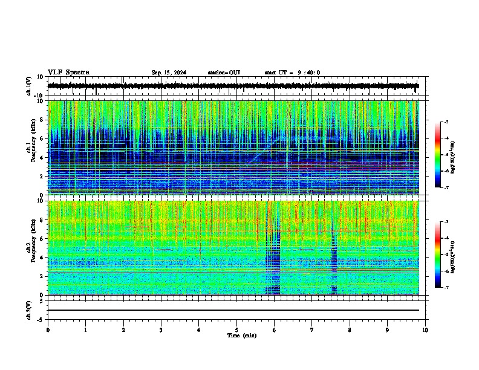
Task: Click the ch.1 color bar's log(PSD) label
Action: (453, 157)
